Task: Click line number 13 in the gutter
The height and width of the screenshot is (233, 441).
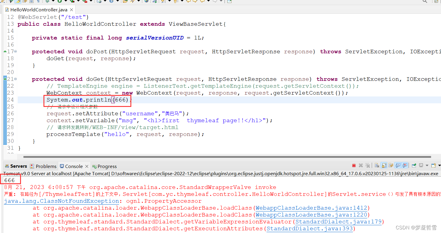Action: (x=10, y=24)
